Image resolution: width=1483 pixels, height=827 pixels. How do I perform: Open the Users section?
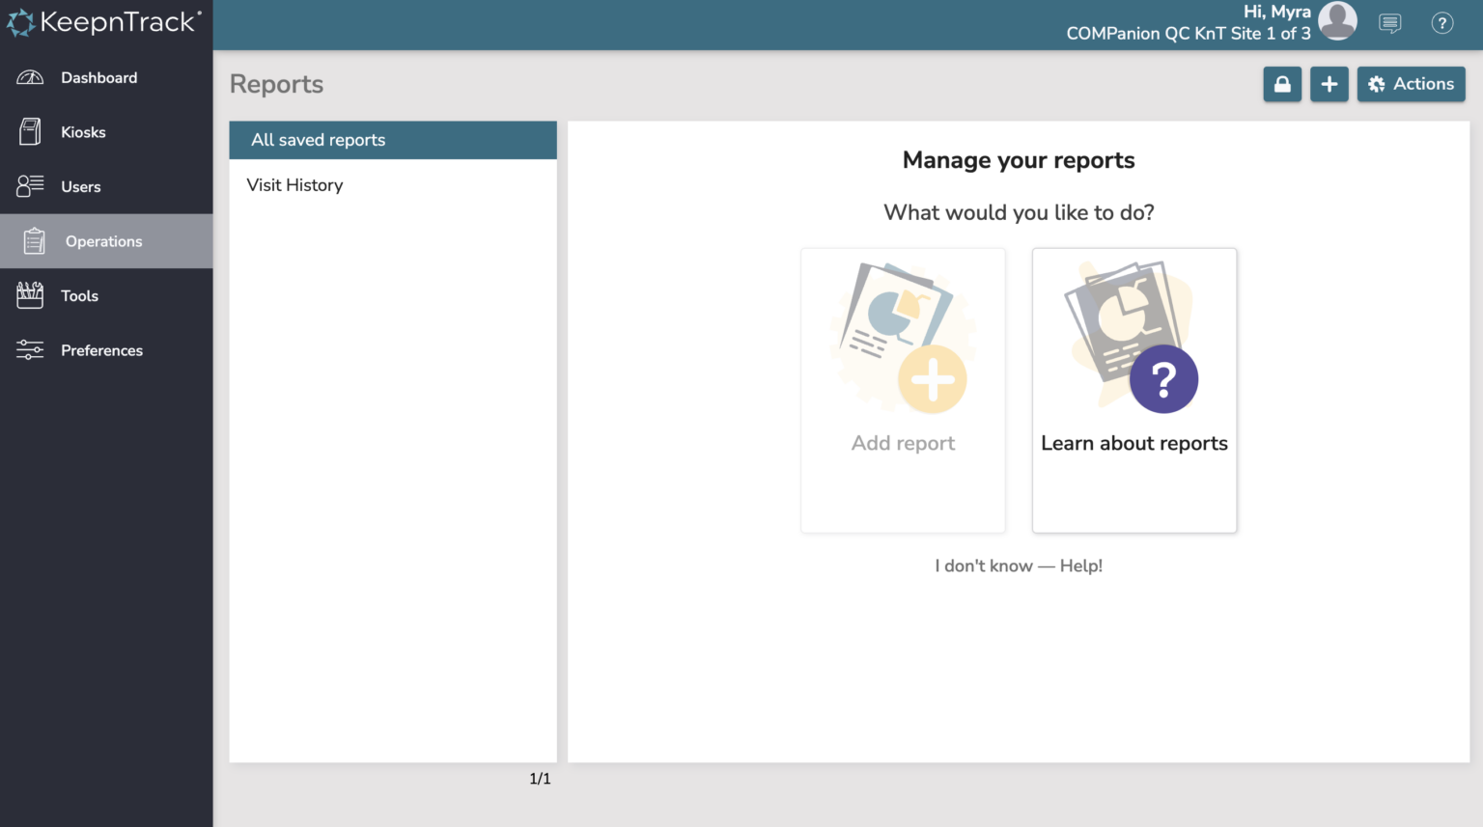[x=80, y=186]
